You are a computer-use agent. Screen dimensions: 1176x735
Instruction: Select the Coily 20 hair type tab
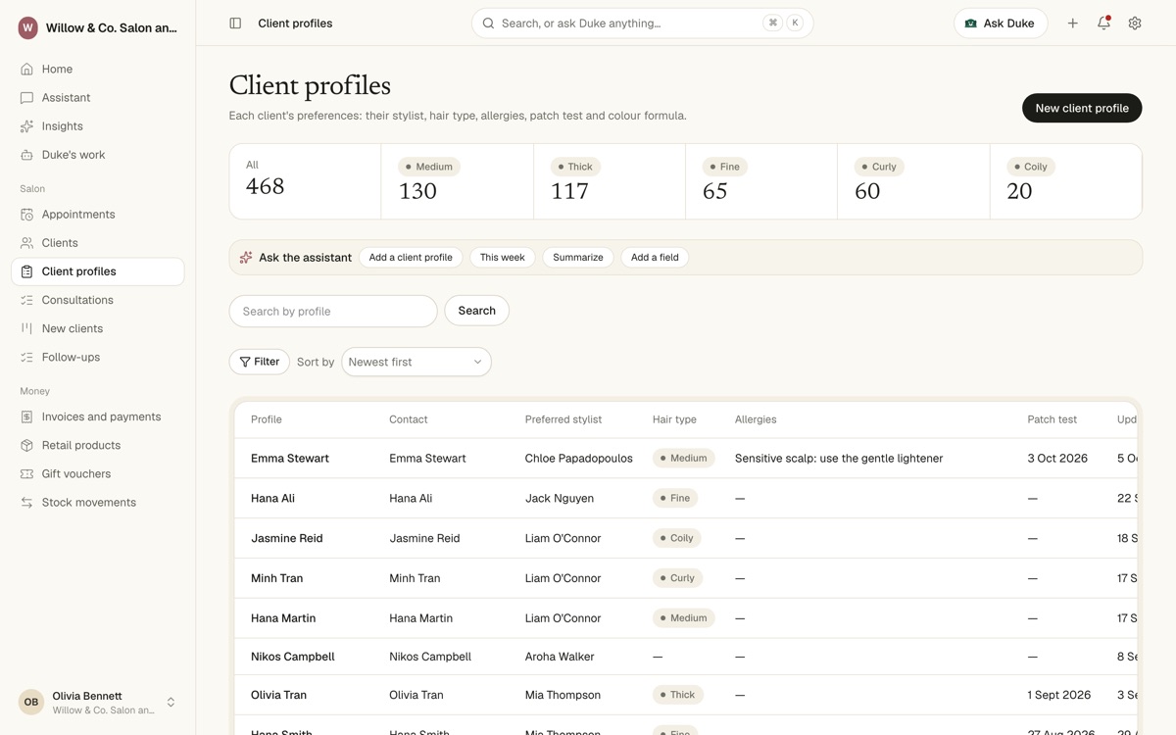tap(1066, 181)
